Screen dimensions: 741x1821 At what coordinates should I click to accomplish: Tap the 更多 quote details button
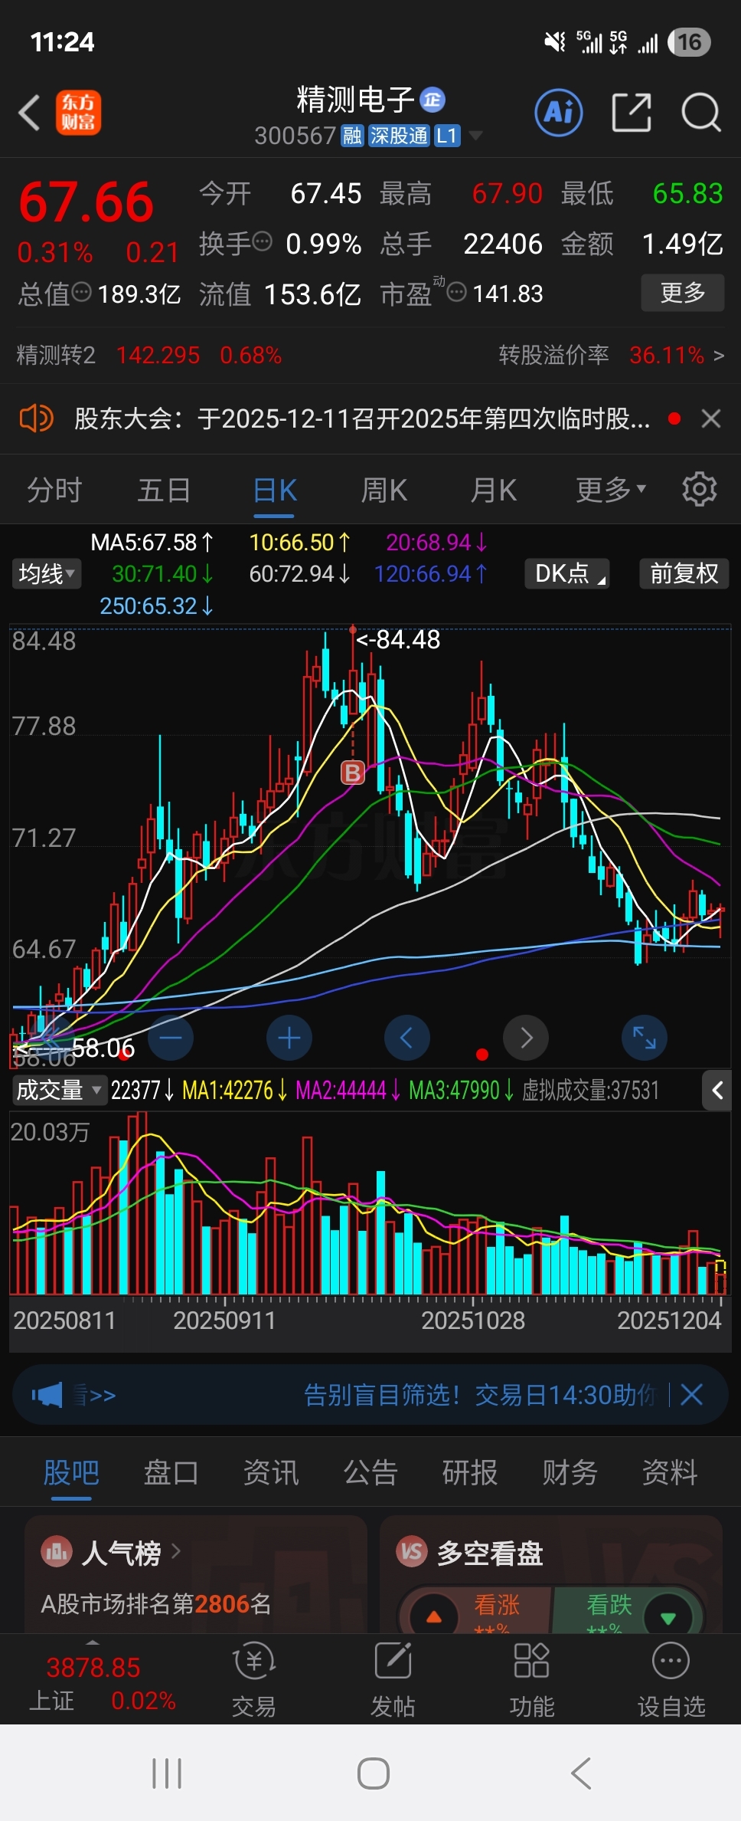tap(683, 292)
